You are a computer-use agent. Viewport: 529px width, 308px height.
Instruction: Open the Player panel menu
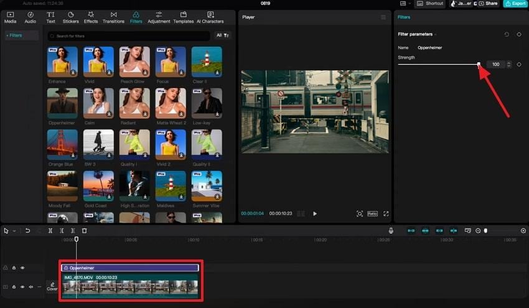point(383,17)
